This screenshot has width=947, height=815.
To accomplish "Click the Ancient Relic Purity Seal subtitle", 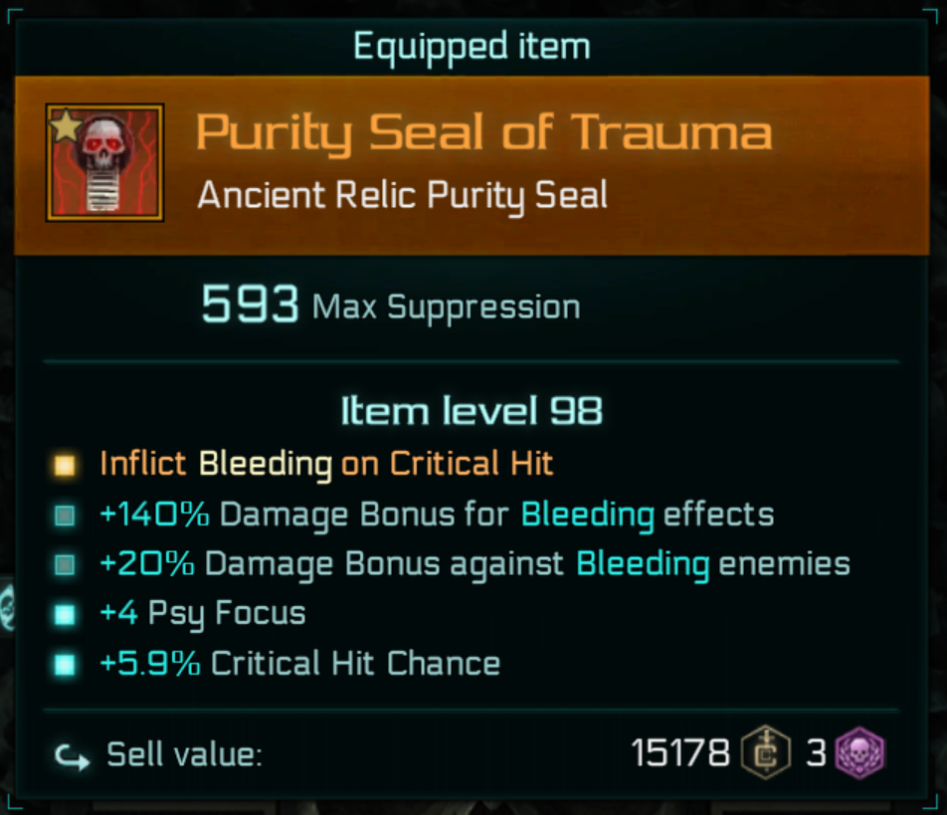I will coord(402,195).
